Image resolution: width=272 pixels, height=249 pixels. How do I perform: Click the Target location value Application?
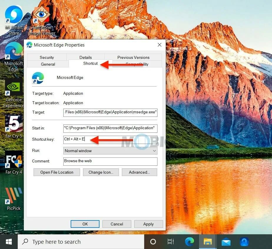pos(73,103)
